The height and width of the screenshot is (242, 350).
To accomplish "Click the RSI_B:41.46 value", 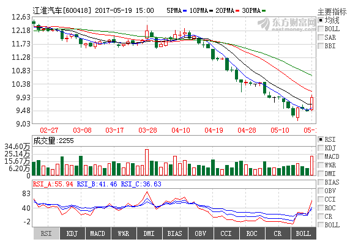I will 97,184.
